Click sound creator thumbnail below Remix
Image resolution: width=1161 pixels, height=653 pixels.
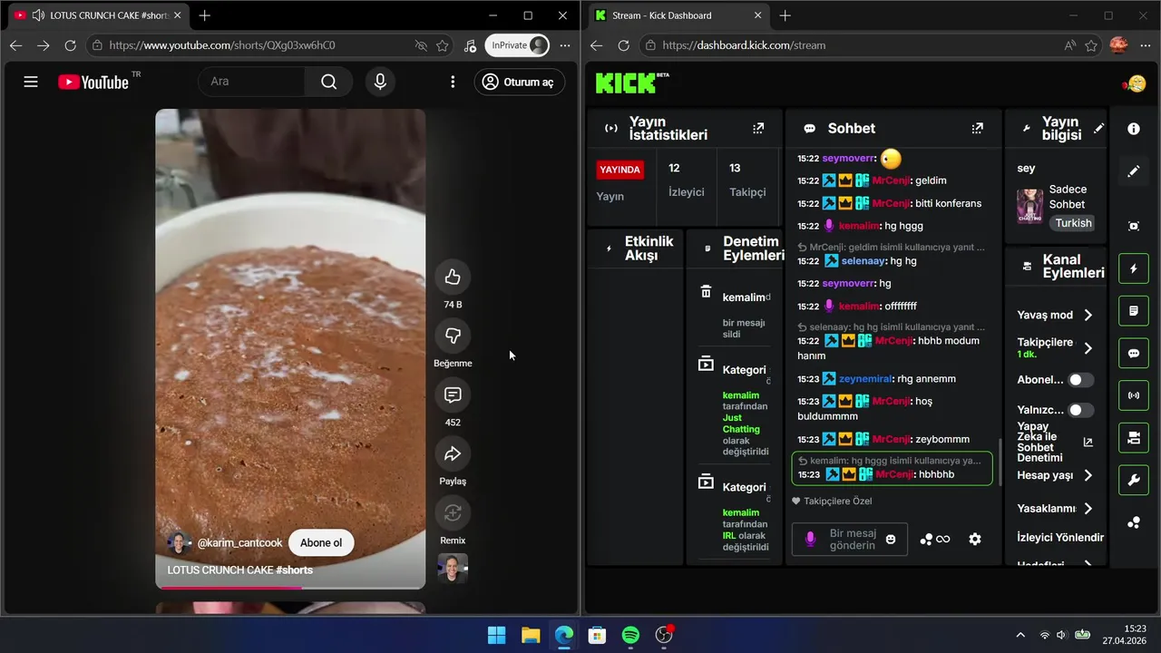(x=453, y=569)
